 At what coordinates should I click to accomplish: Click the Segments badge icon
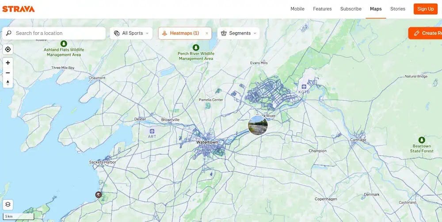pos(224,33)
